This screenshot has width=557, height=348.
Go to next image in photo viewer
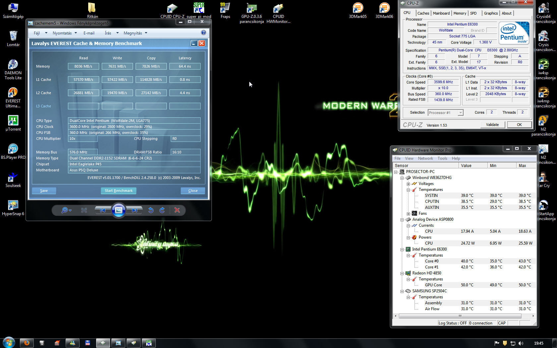pos(134,210)
